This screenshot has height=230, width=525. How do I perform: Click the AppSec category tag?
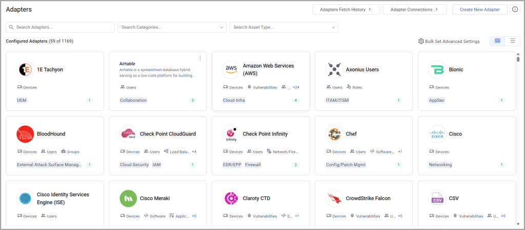[437, 100]
